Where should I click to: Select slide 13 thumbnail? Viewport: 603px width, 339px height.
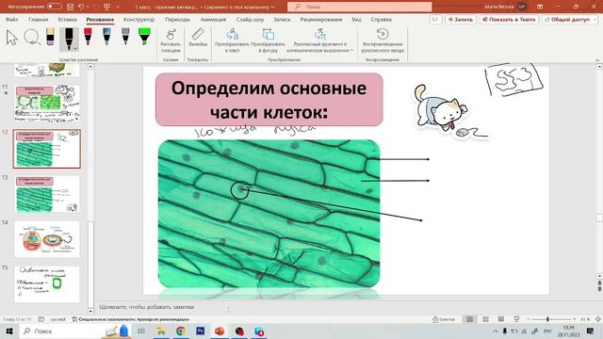pyautogui.click(x=47, y=194)
